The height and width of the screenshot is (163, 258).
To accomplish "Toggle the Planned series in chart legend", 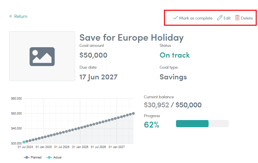I will click(33, 157).
